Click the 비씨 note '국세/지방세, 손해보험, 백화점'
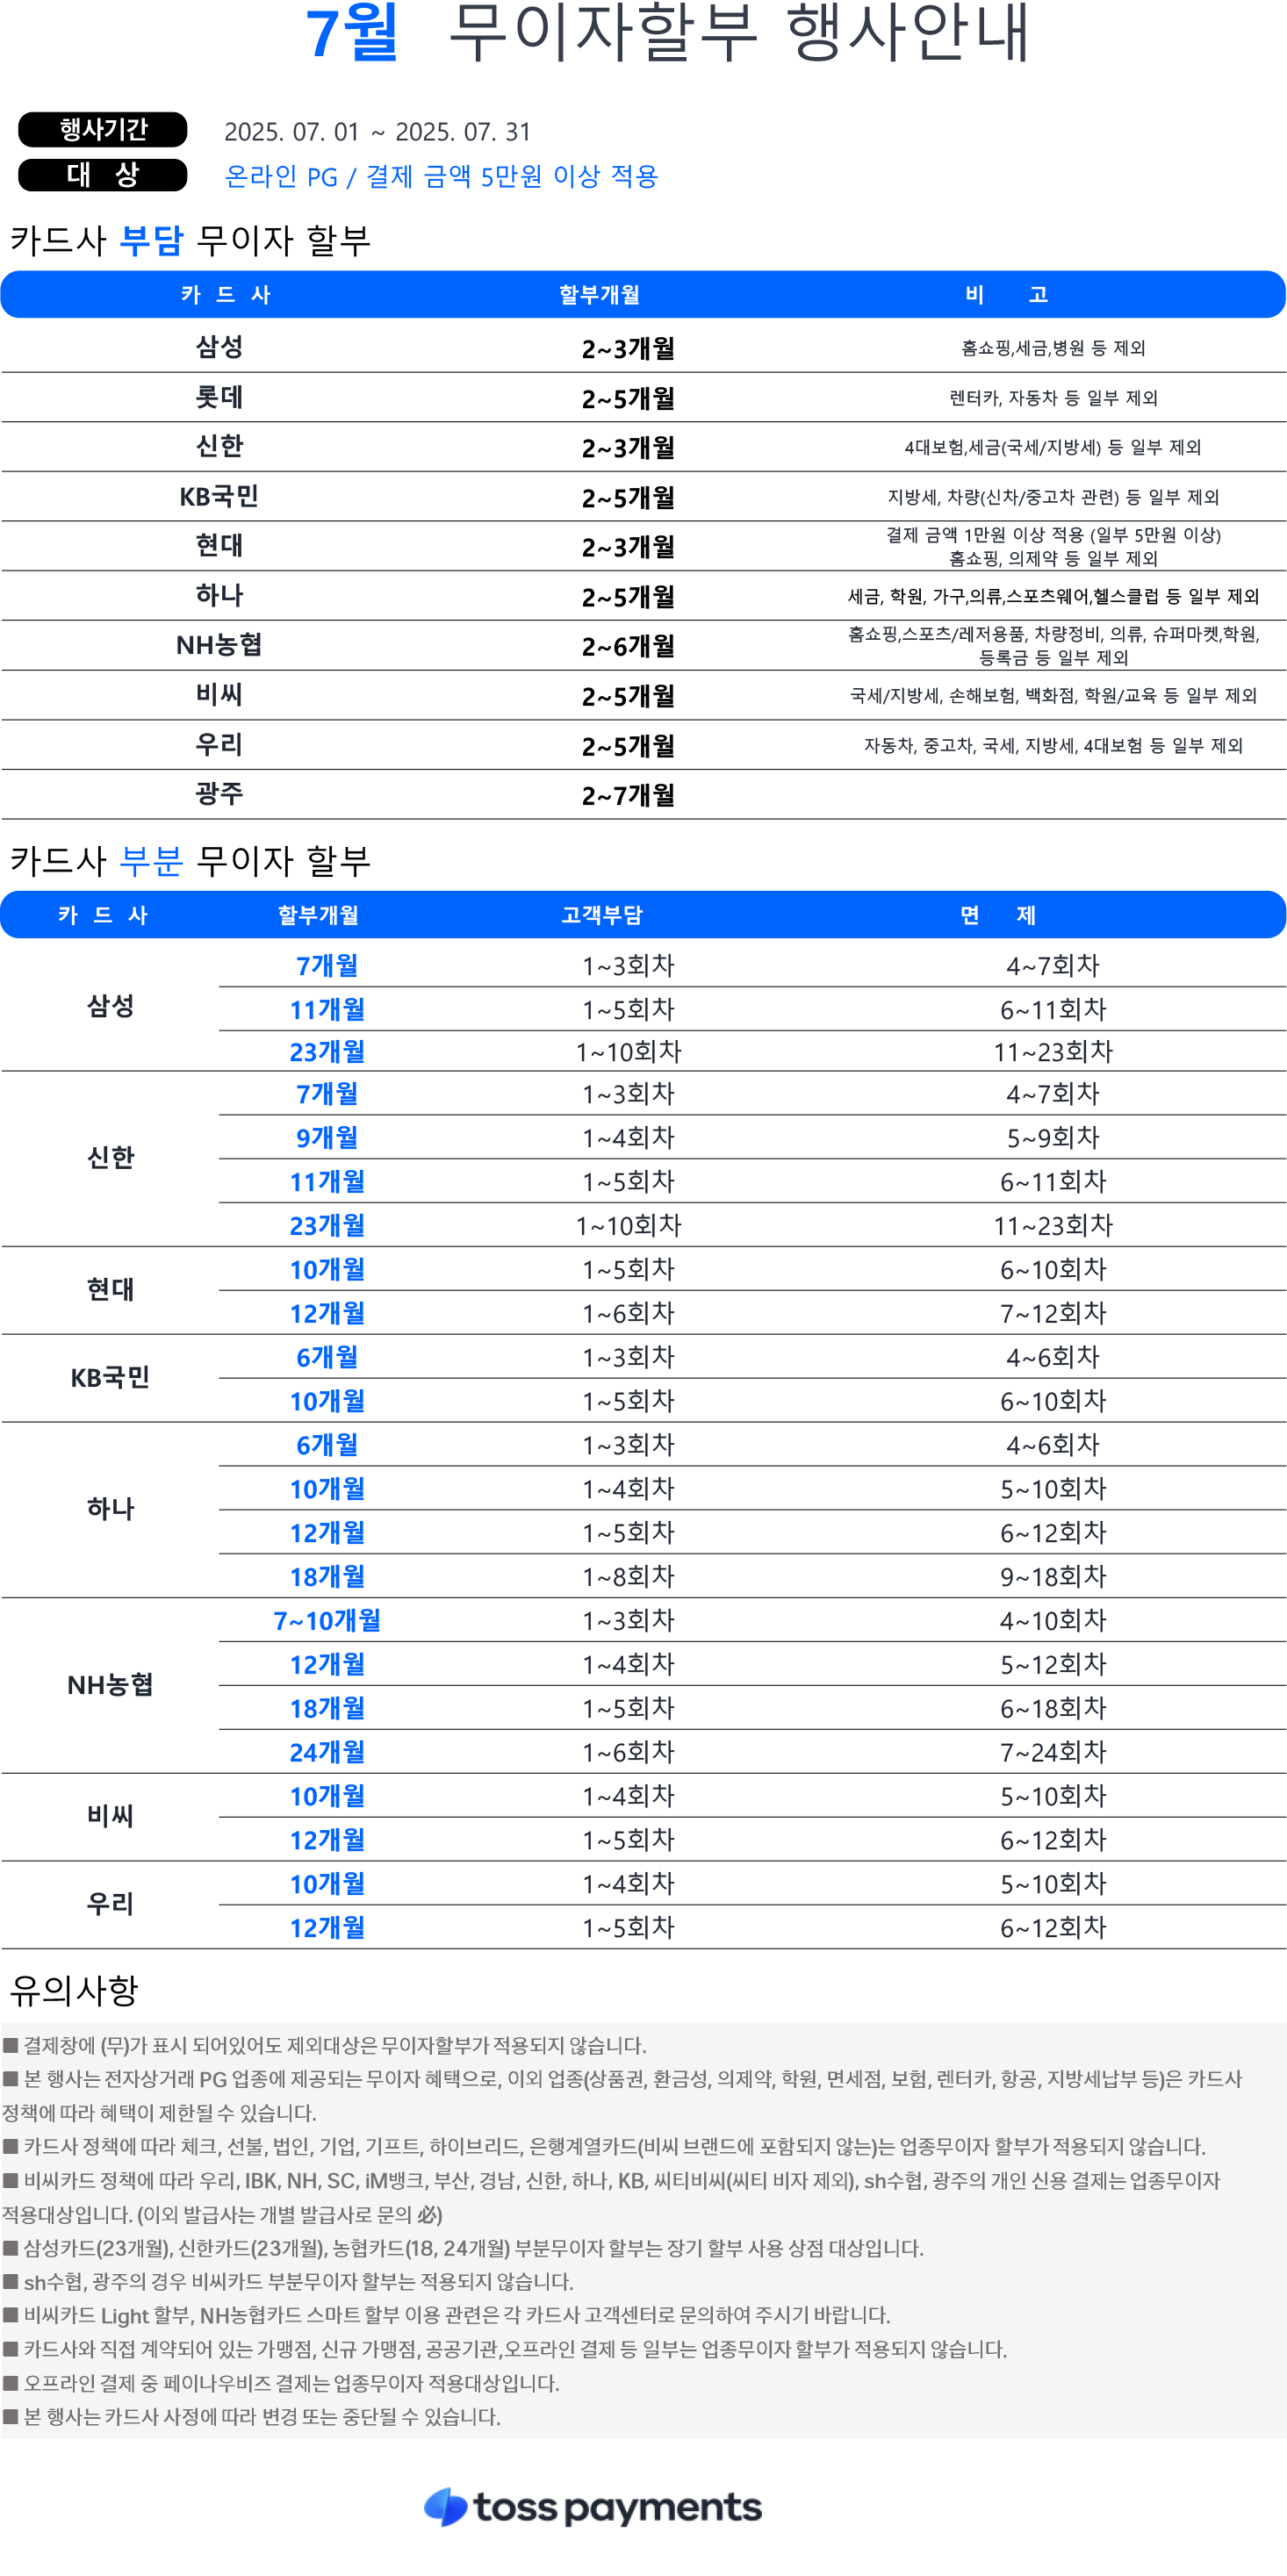1287x2576 pixels. (x=1053, y=695)
